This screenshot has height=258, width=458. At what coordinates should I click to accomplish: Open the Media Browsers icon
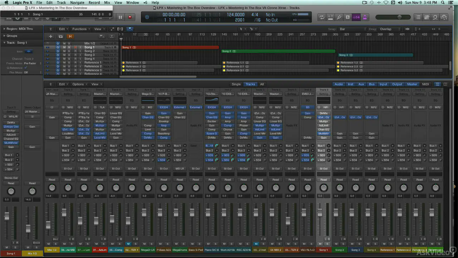(444, 17)
